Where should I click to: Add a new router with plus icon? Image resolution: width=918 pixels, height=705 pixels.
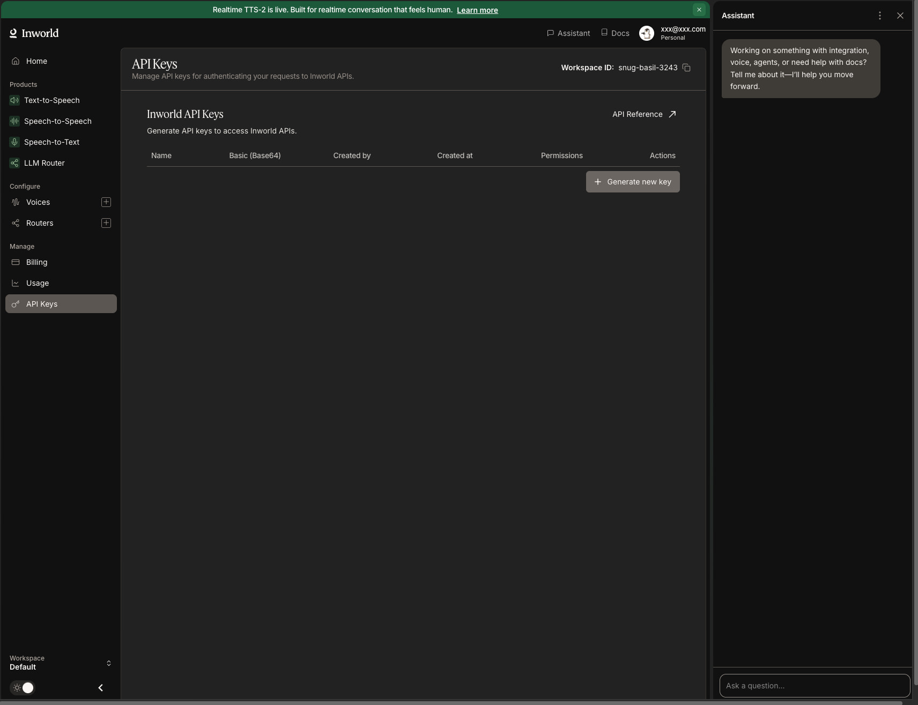click(106, 223)
